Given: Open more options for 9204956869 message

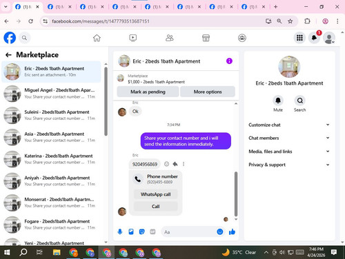Looking at the screenshot, I should (x=184, y=164).
